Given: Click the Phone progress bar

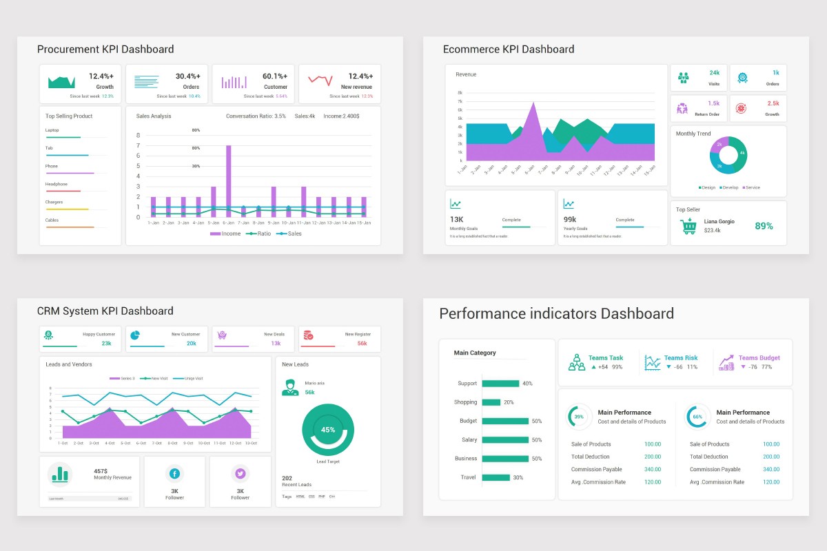Looking at the screenshot, I should click(x=76, y=174).
